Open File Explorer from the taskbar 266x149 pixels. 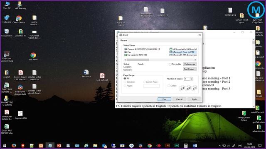[95, 146]
